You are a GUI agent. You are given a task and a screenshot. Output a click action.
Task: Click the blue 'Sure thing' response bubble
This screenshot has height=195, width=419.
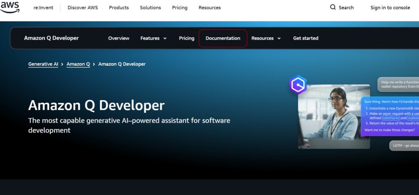coord(390,117)
